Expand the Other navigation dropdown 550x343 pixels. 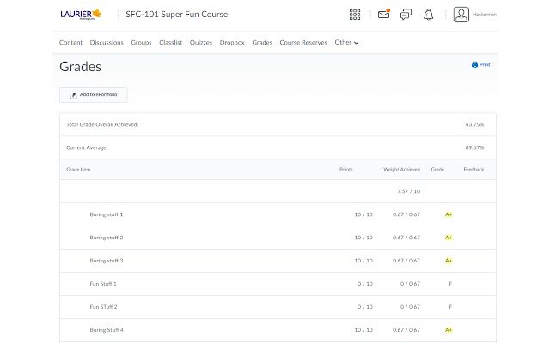pyautogui.click(x=346, y=42)
